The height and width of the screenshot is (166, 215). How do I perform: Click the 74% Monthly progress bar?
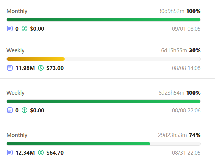pyautogui.click(x=104, y=144)
